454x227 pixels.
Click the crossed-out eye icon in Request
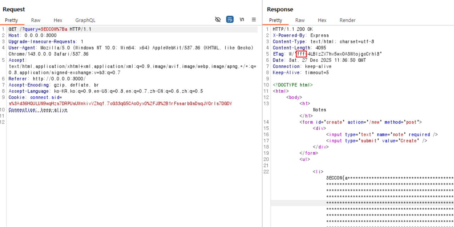coord(218,19)
